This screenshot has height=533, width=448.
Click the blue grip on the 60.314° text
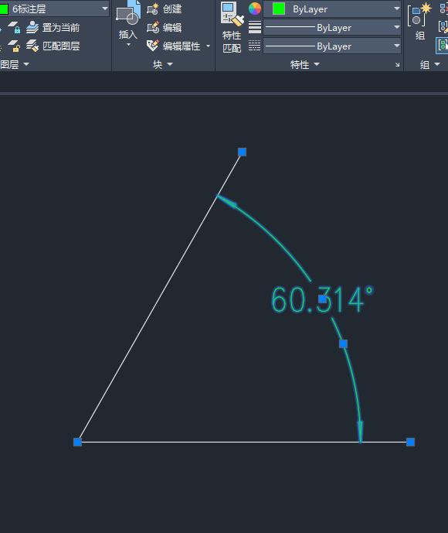pos(322,299)
